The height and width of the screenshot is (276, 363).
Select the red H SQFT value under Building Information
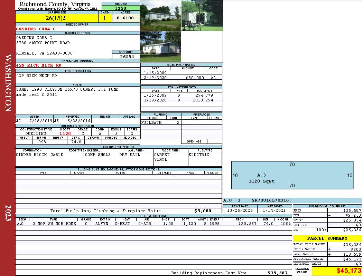pos(65,134)
